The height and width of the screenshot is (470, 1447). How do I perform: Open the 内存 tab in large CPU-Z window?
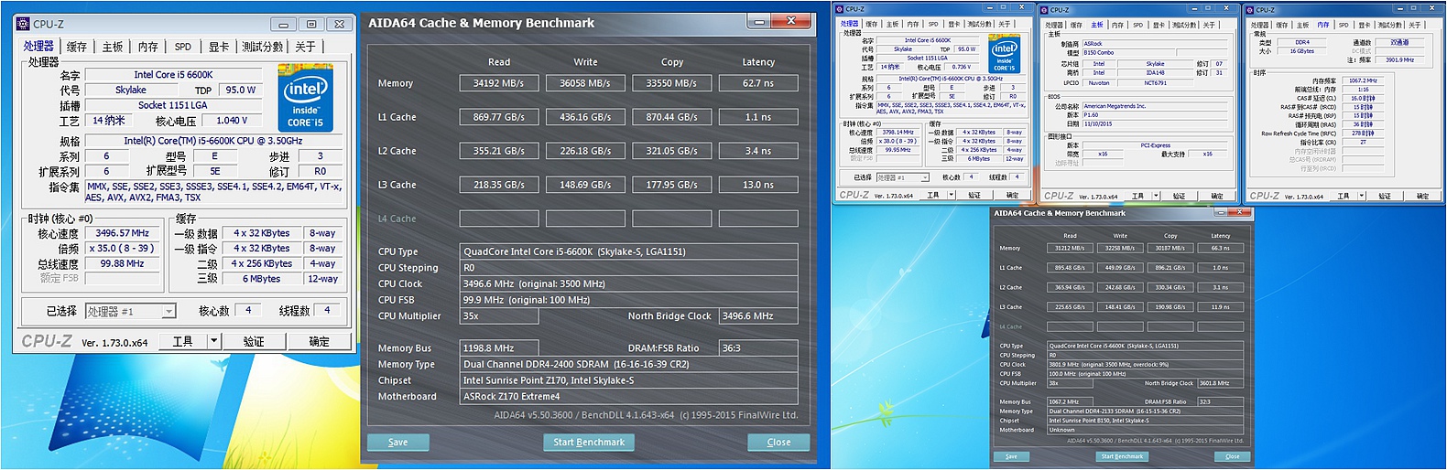tap(148, 47)
